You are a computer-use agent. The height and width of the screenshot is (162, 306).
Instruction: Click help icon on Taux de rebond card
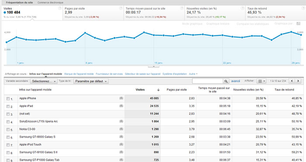point(303,8)
